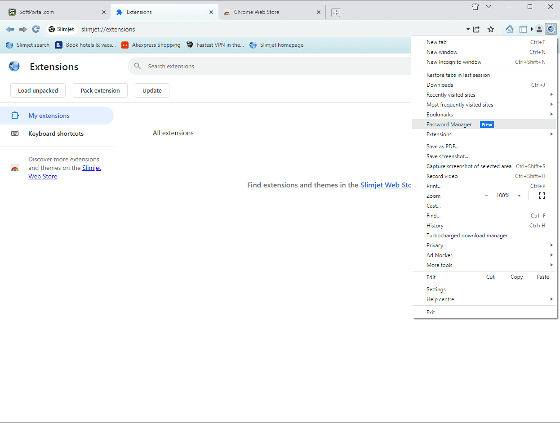Open Password Manager menu entry
Viewport: 560px width, 423px height.
coord(484,125)
